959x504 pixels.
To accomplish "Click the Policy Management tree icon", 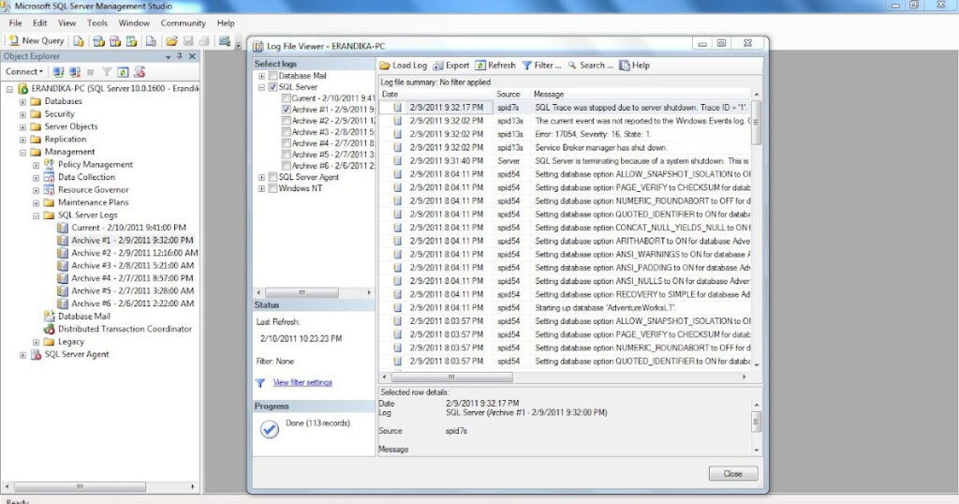I will 49,164.
